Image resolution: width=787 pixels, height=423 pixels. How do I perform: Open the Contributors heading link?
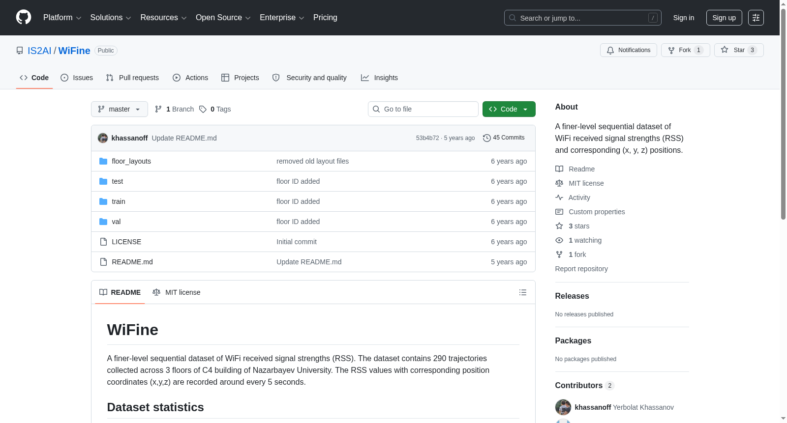click(x=585, y=385)
